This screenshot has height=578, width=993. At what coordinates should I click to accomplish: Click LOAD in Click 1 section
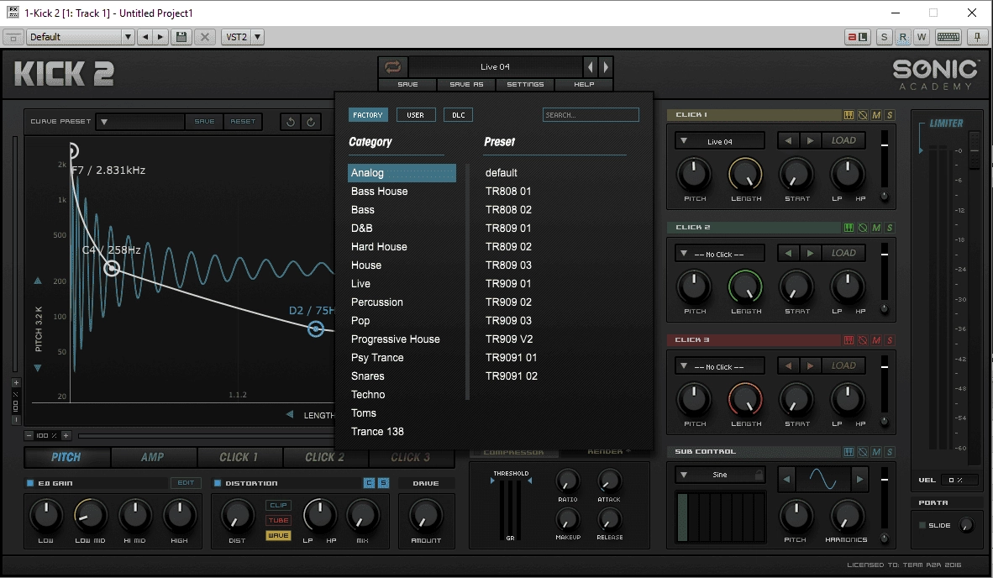843,140
